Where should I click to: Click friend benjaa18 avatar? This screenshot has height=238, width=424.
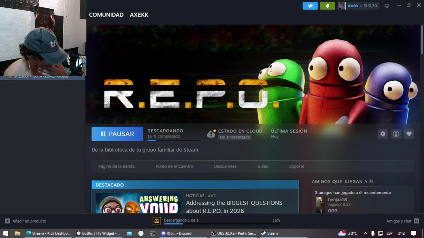point(320,202)
